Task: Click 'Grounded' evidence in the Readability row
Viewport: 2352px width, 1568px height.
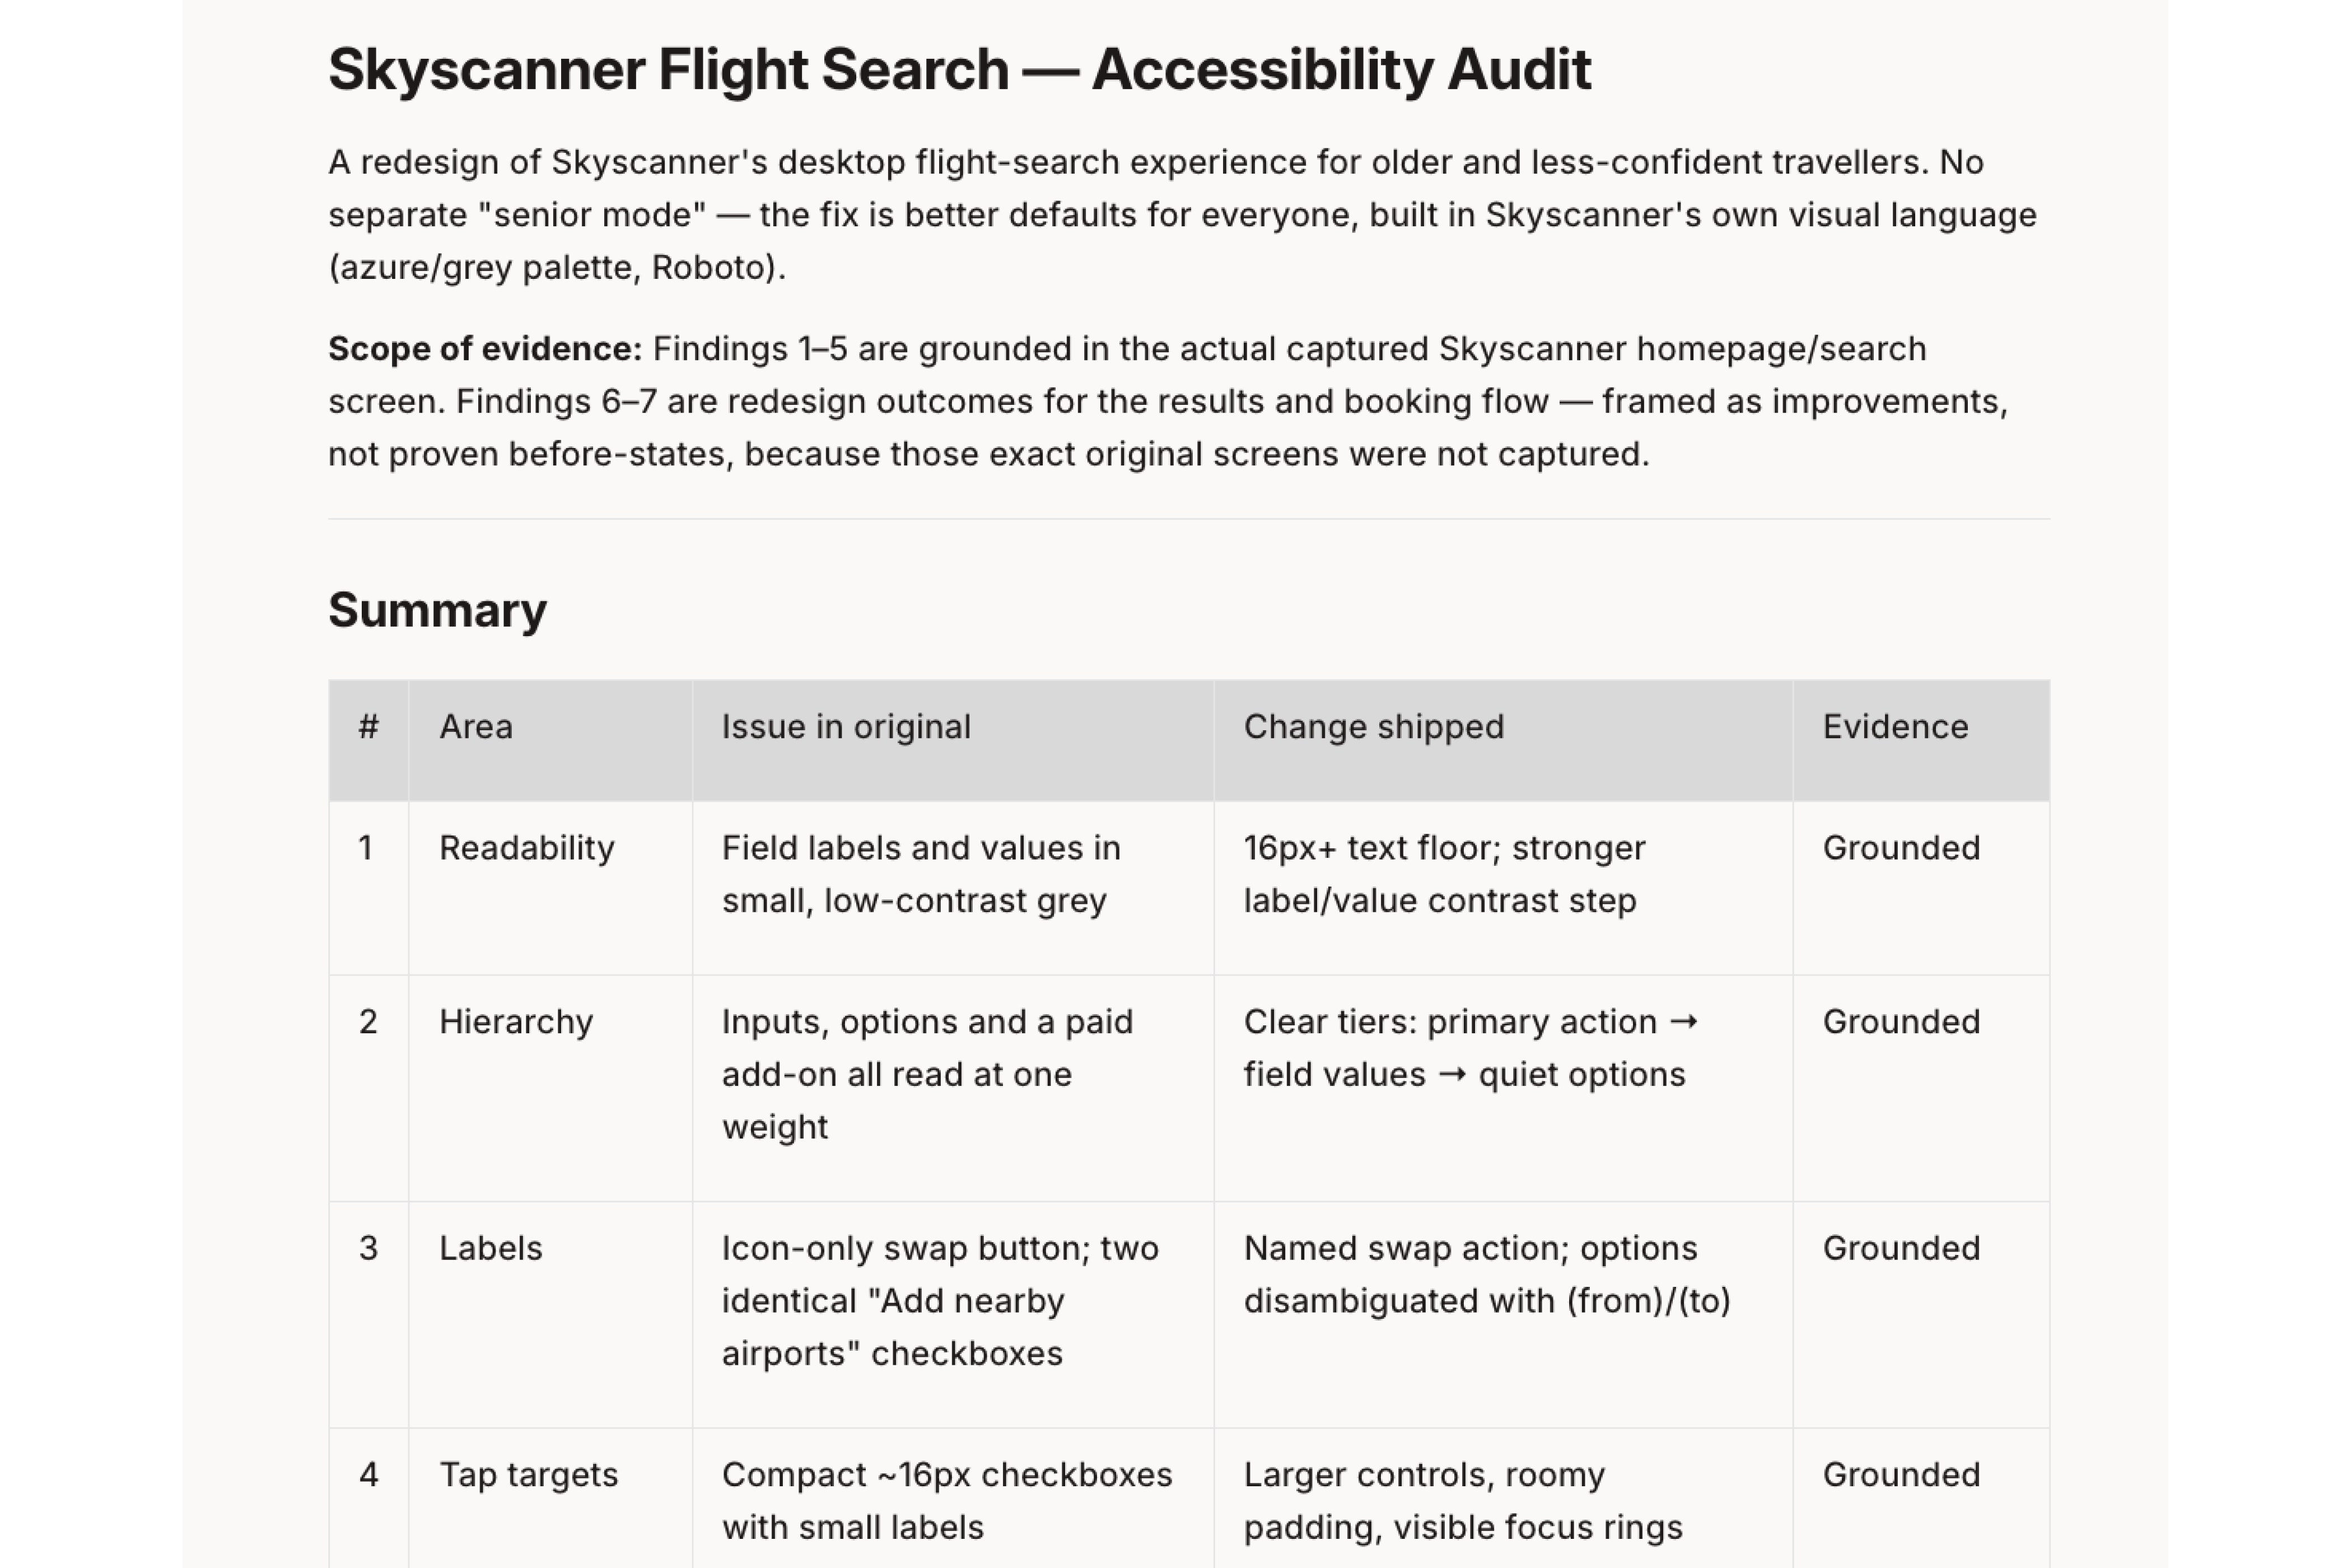Action: coord(1901,848)
